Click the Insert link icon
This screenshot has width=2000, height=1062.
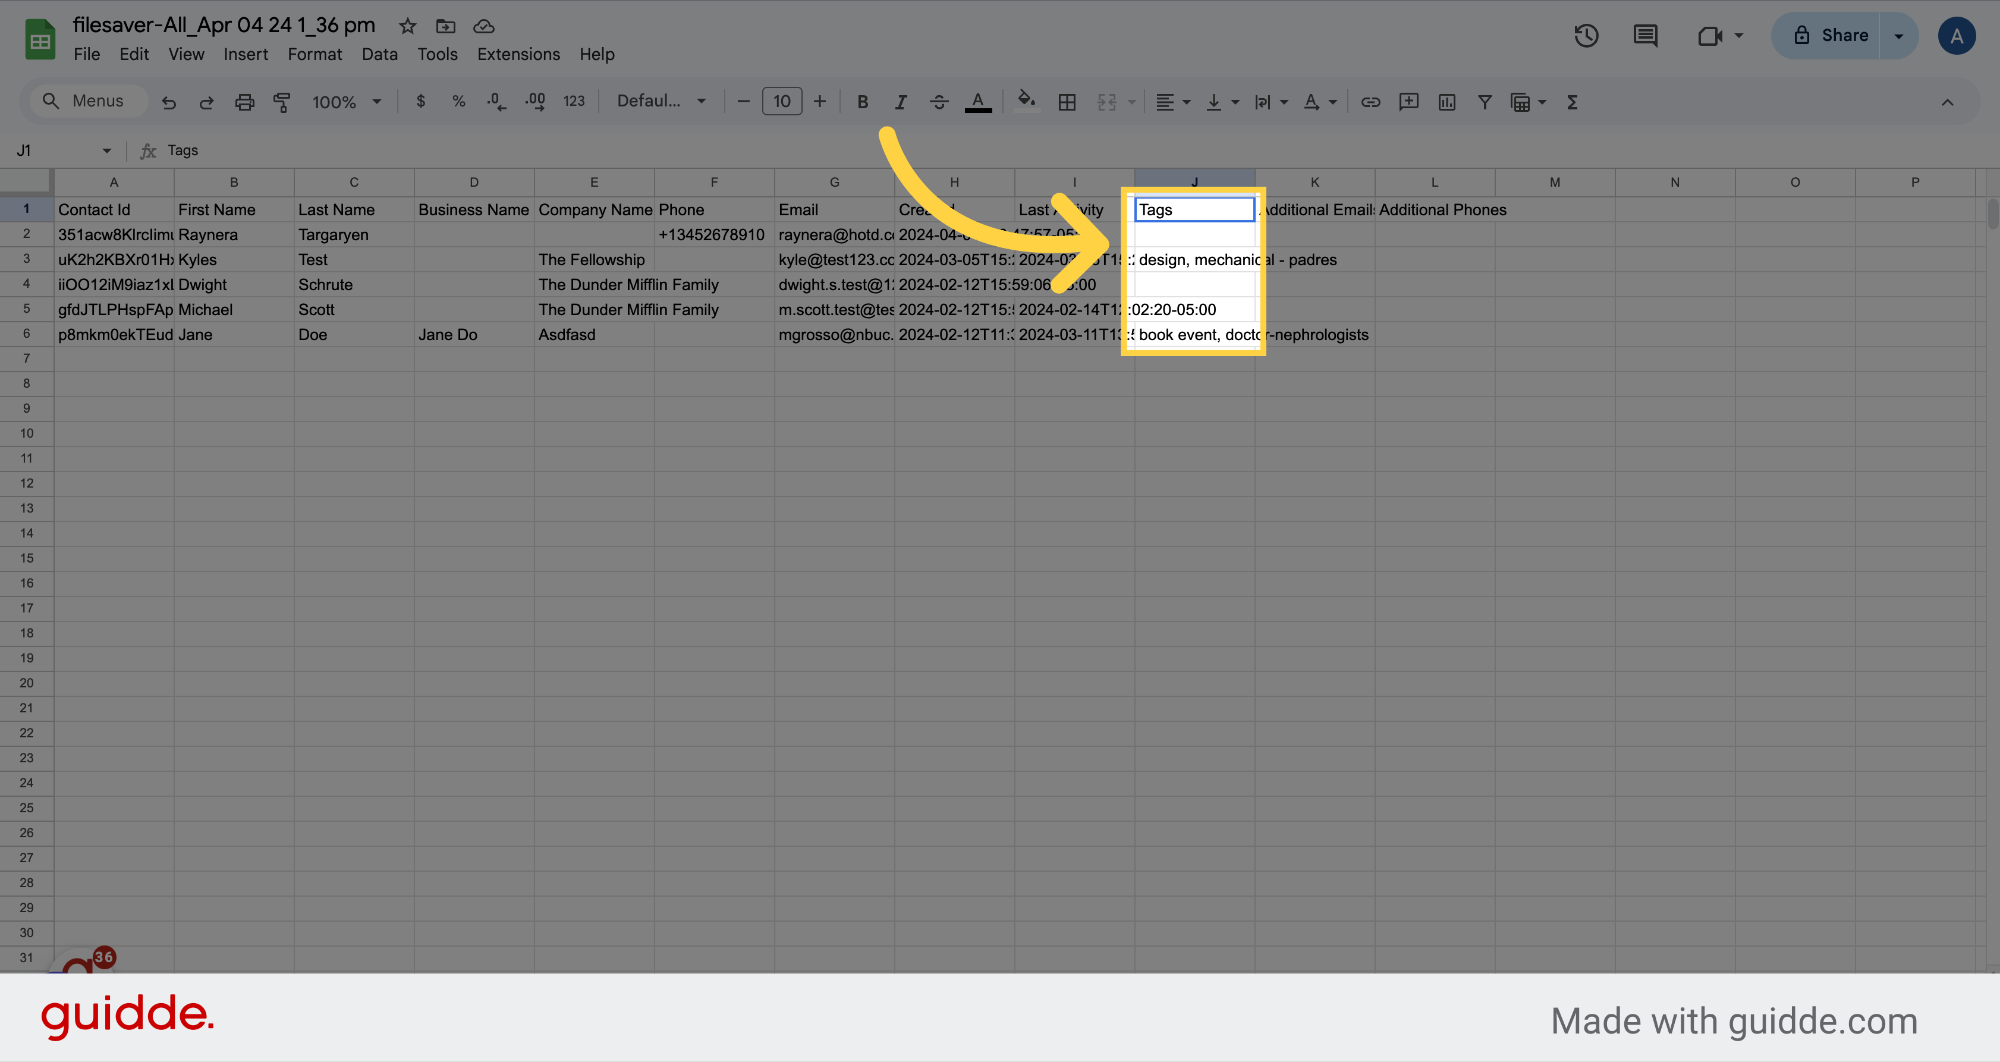point(1370,102)
